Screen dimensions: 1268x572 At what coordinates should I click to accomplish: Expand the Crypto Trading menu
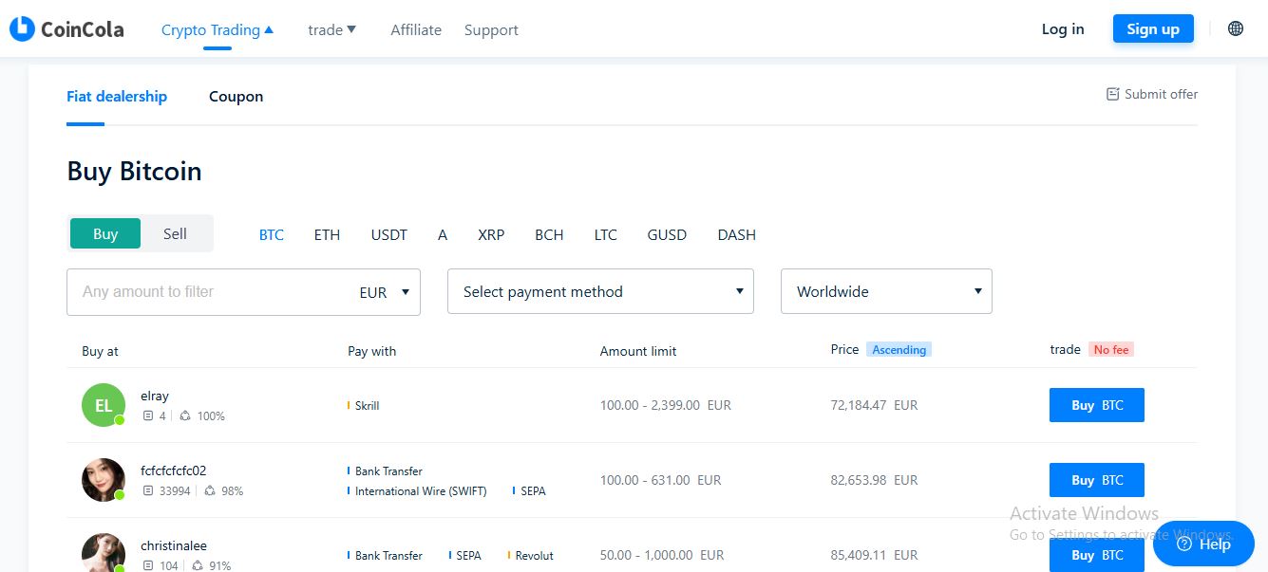(218, 29)
